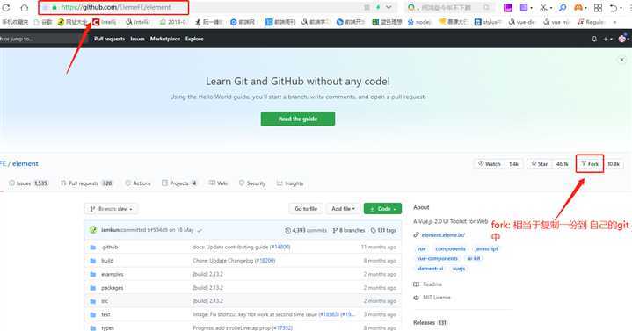
Task: Open Explore in GitHub header
Action: click(x=194, y=39)
